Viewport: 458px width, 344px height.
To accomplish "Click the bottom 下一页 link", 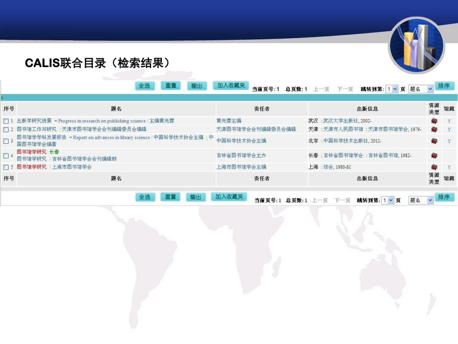I will click(342, 200).
